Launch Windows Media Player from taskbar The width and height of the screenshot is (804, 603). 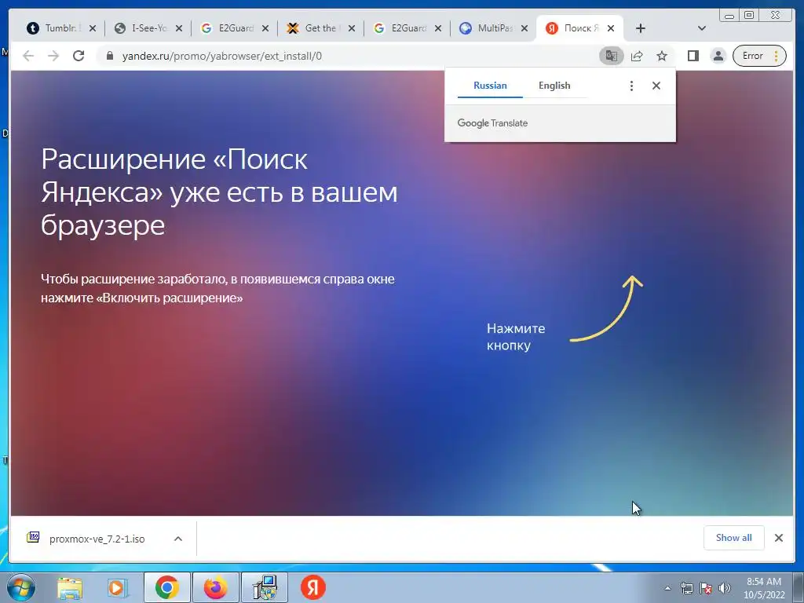pyautogui.click(x=118, y=587)
